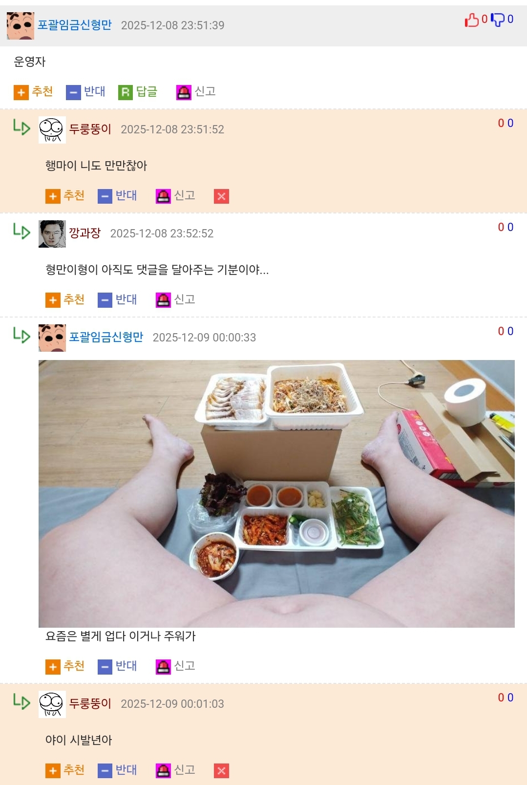Report 깡과장's comment with 신고
527x785 pixels.
click(x=175, y=299)
